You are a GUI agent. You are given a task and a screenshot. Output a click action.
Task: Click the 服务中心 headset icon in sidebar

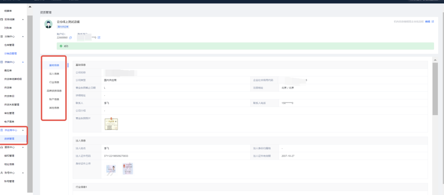pos(2,147)
